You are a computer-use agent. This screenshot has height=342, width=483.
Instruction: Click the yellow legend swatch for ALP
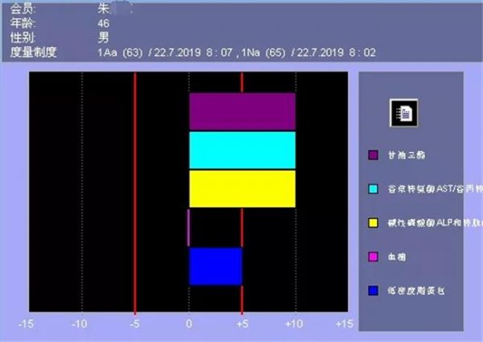click(374, 221)
